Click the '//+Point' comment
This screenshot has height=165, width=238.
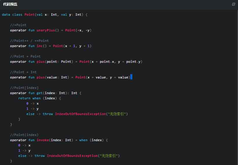[x=18, y=25]
